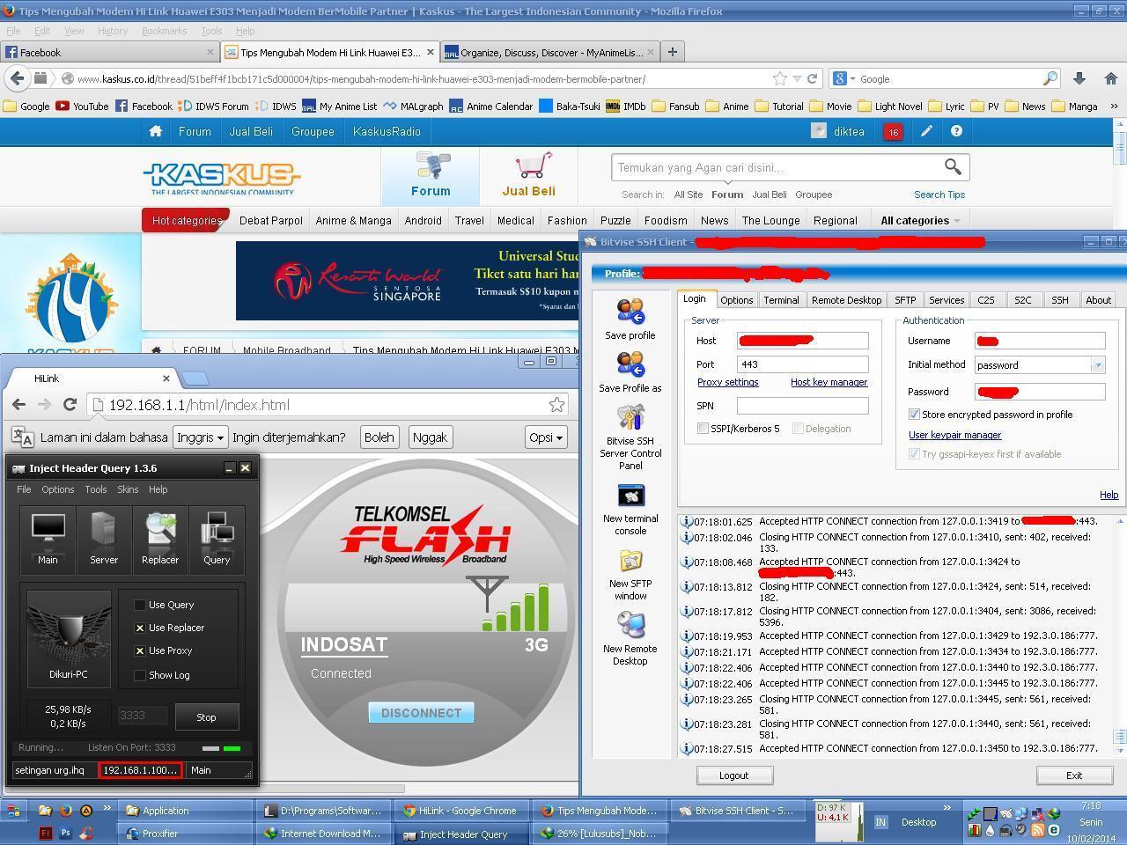Viewport: 1127px width, 845px height.
Task: Open Skins menu in Inject Header Query
Action: [x=128, y=489]
